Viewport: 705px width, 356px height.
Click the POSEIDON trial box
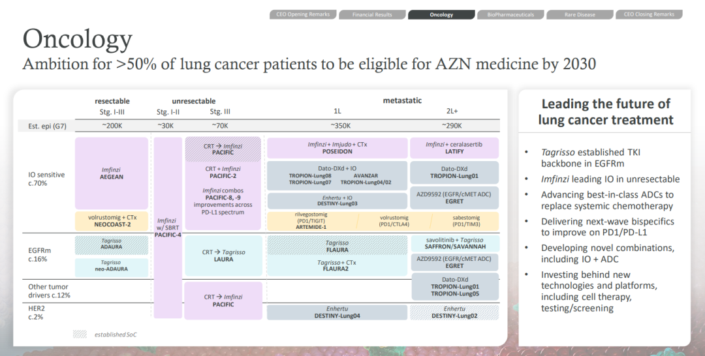(337, 147)
